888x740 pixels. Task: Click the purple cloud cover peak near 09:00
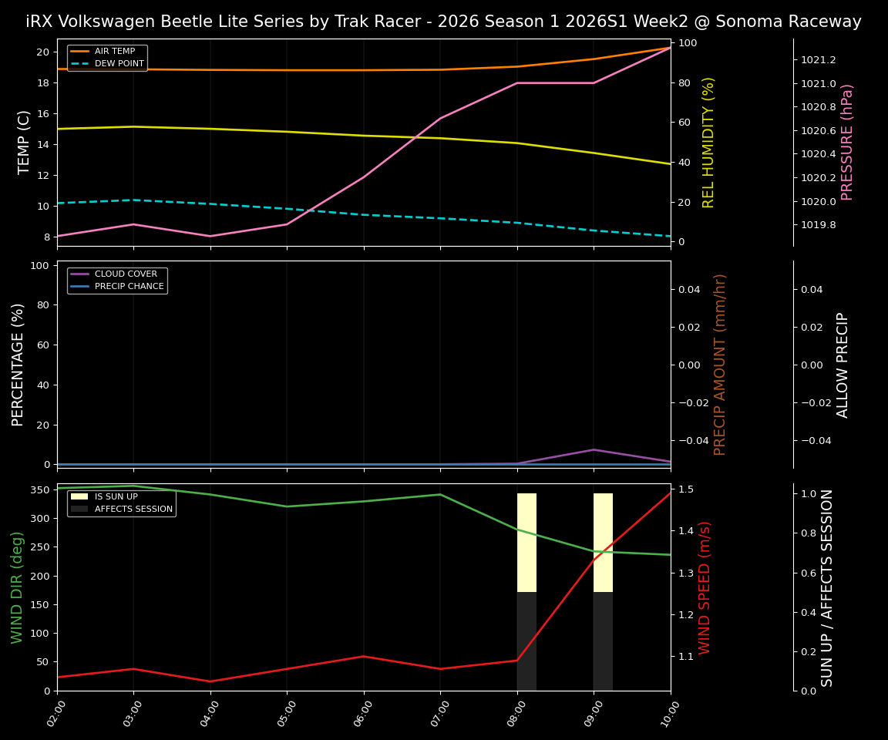click(x=595, y=449)
